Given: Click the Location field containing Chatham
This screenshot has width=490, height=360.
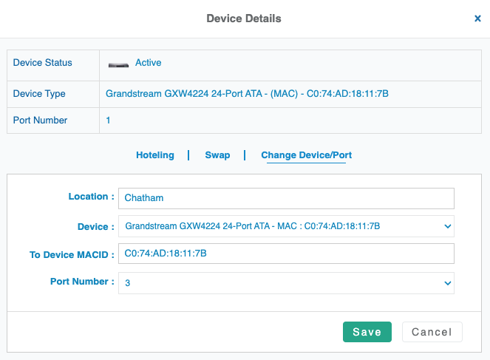Looking at the screenshot, I should click(286, 198).
